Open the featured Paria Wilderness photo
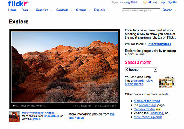The width and height of the screenshot is (184, 129). [x=65, y=69]
